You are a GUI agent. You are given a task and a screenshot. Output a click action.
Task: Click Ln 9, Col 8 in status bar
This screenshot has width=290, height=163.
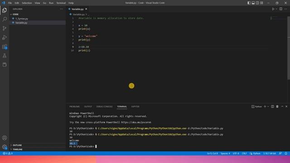click(x=213, y=153)
